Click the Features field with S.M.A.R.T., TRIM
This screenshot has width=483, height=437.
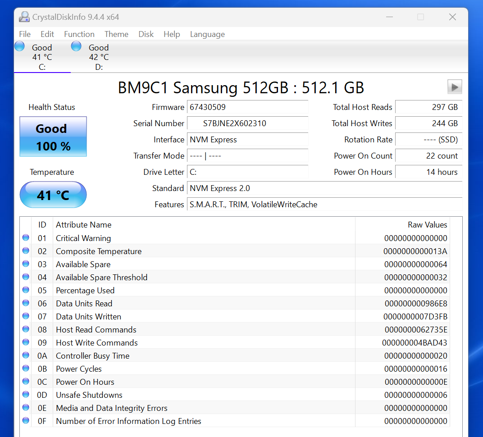(x=325, y=205)
